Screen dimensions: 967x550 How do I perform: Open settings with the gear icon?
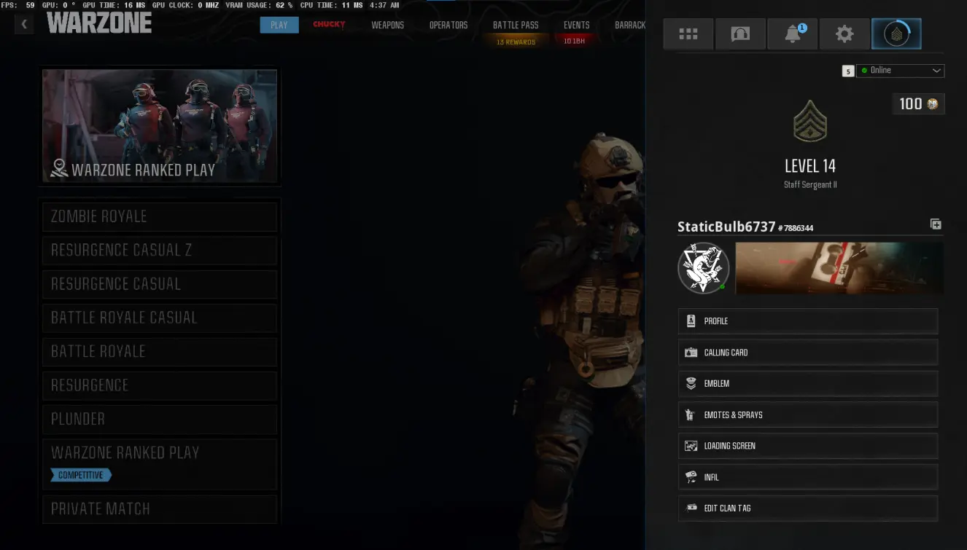pos(844,34)
